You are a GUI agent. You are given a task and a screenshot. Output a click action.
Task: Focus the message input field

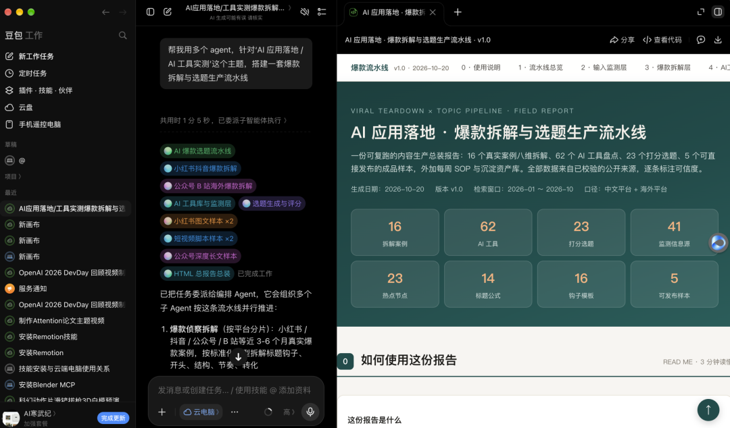(x=234, y=390)
